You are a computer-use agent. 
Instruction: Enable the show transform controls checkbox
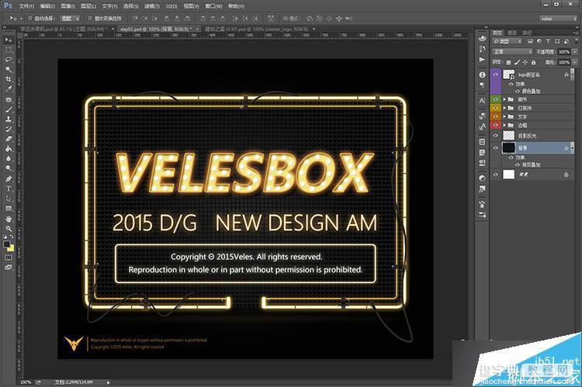89,18
